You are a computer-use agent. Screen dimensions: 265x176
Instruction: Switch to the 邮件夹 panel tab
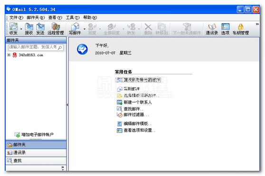[x=36, y=145]
